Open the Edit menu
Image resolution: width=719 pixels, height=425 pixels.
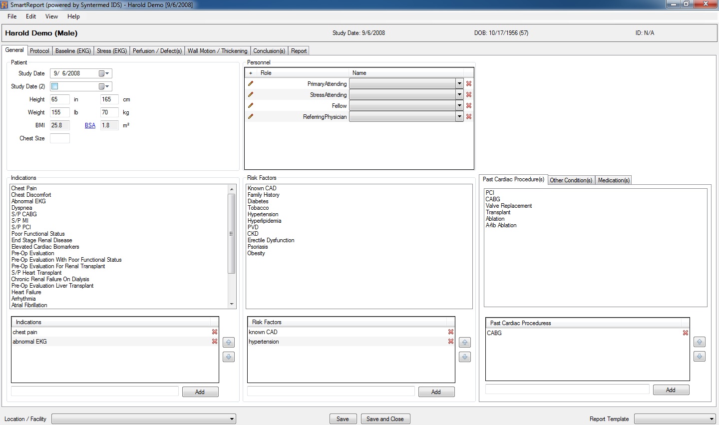coord(31,16)
